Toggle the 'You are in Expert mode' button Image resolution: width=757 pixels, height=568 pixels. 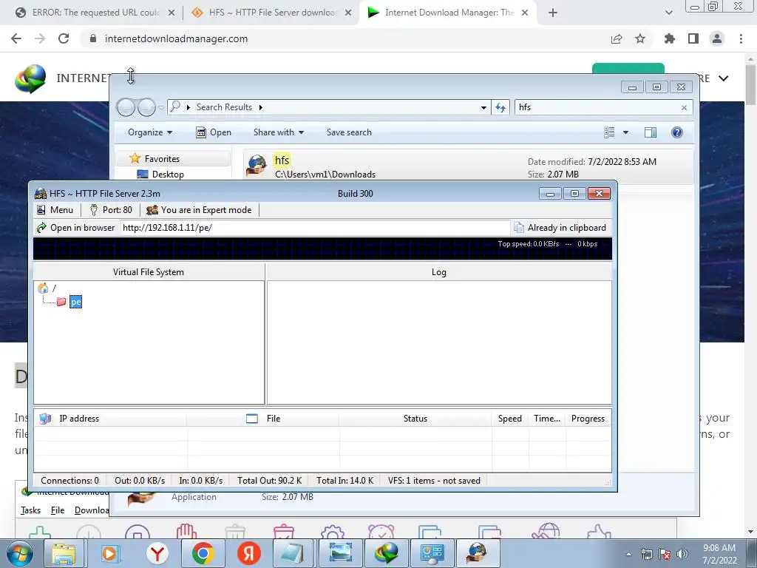click(199, 210)
